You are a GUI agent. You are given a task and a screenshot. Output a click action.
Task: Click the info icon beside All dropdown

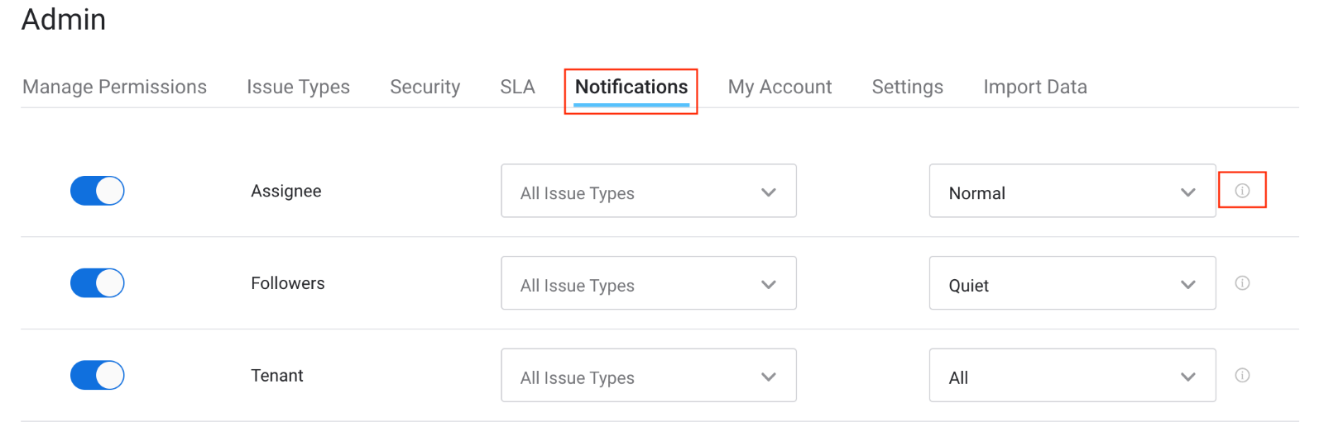[x=1242, y=376]
